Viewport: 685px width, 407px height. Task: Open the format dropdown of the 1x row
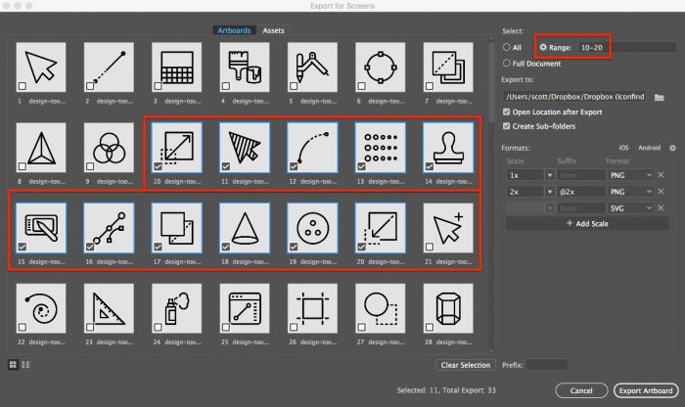(630, 175)
